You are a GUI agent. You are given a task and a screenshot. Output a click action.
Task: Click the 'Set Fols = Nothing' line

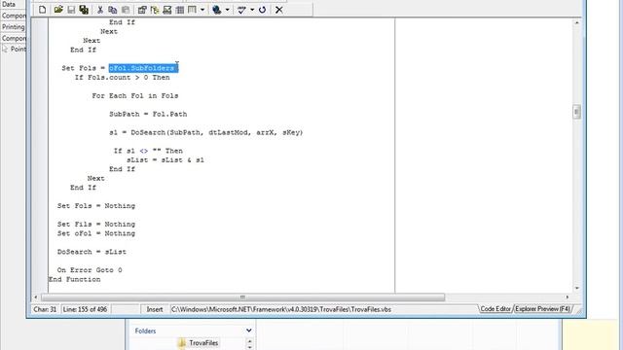pos(96,206)
